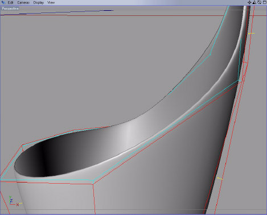The width and height of the screenshot is (267, 215).
Task: Select the cyan point at right edge junction
Action: pyautogui.click(x=239, y=81)
